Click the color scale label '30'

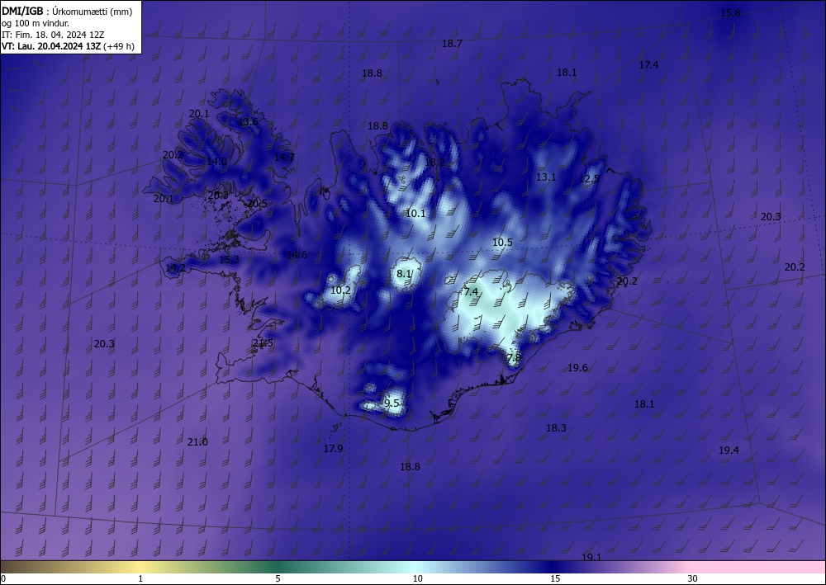pyautogui.click(x=693, y=578)
